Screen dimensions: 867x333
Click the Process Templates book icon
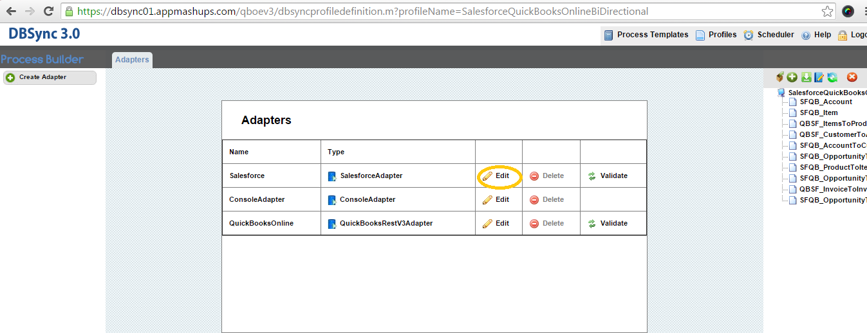click(x=609, y=35)
